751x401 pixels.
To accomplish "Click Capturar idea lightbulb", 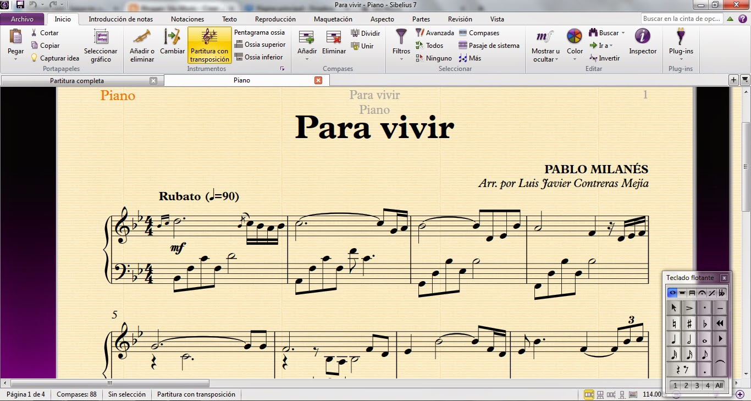I will (x=55, y=58).
